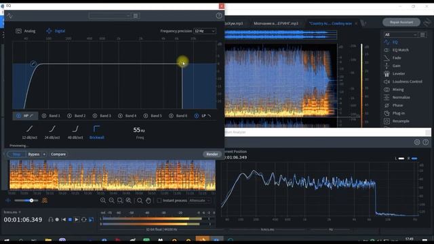The image size is (434, 244).
Task: Click zoom to selection icon
Action: click(x=120, y=201)
